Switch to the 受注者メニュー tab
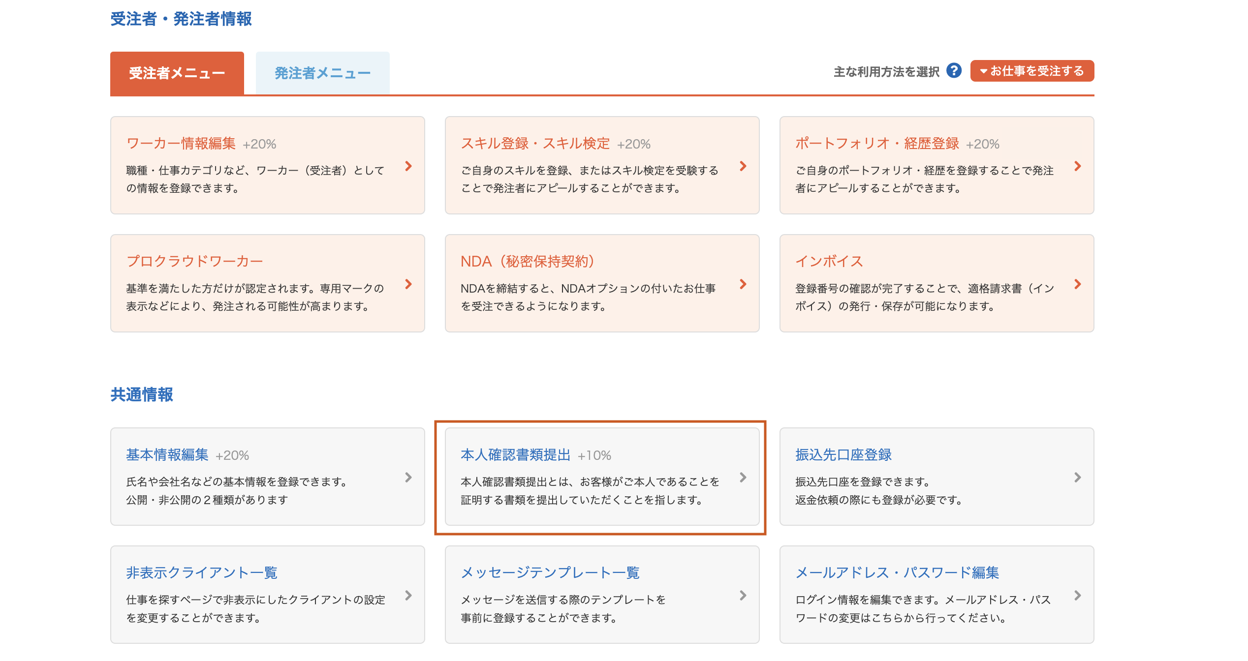The height and width of the screenshot is (661, 1248). [x=177, y=73]
